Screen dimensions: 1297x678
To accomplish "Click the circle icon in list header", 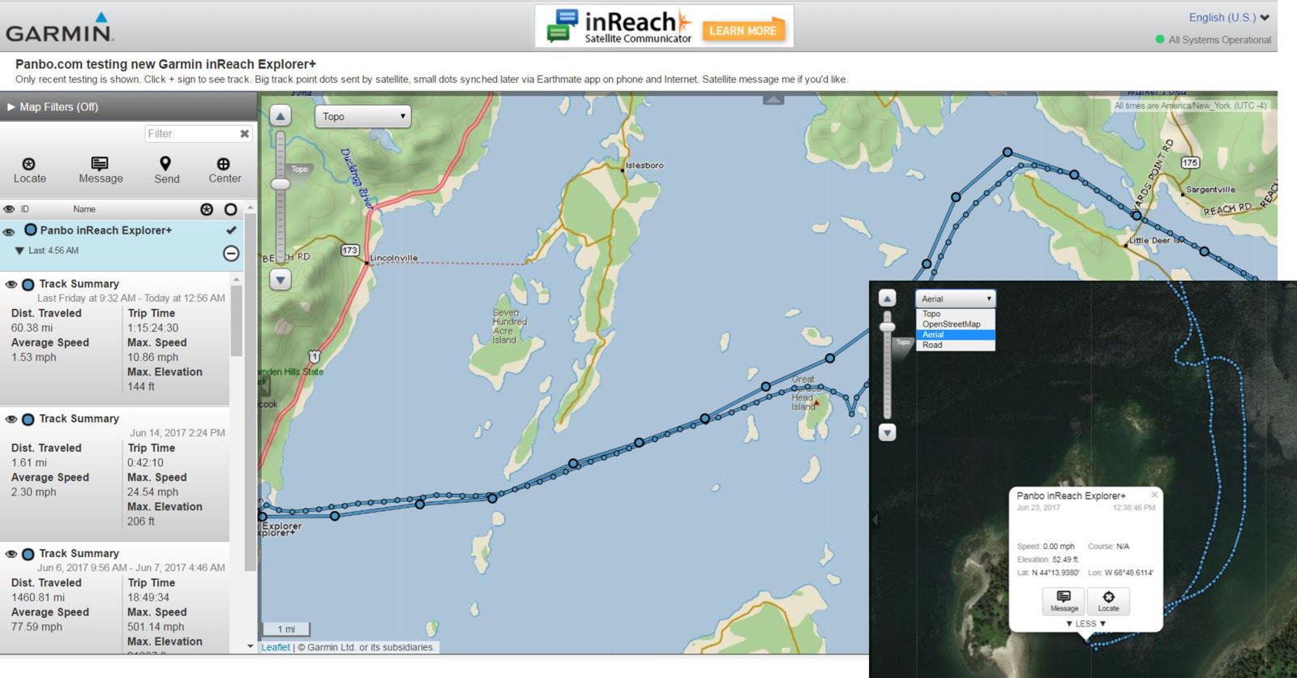I will coord(231,209).
